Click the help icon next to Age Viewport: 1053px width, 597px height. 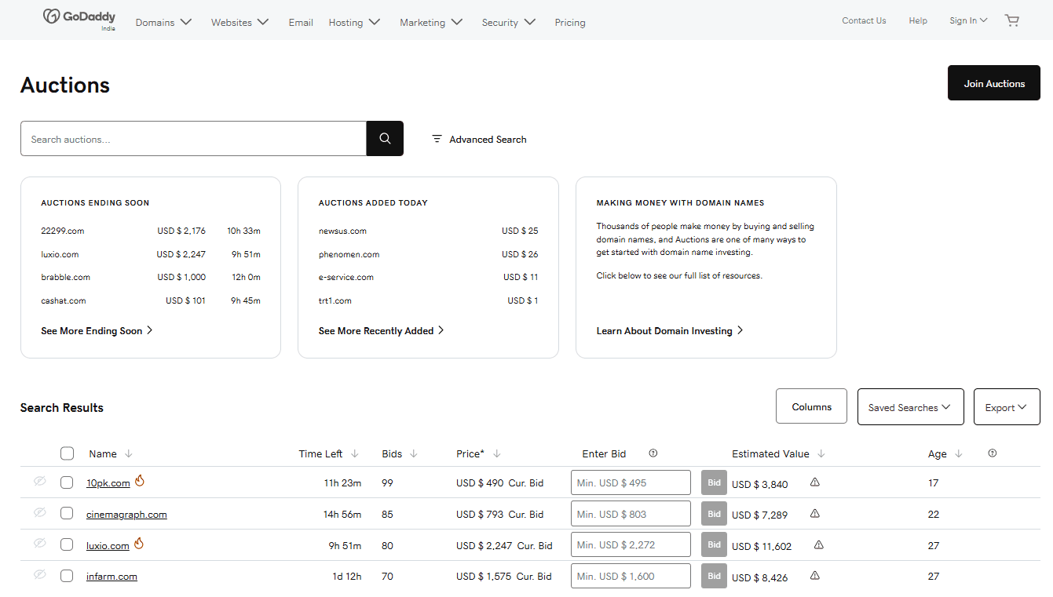993,453
